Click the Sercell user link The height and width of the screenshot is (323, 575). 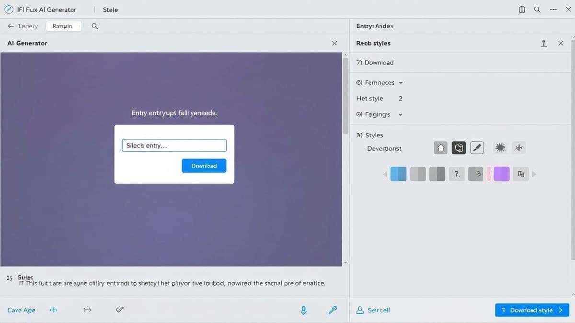pyautogui.click(x=373, y=310)
